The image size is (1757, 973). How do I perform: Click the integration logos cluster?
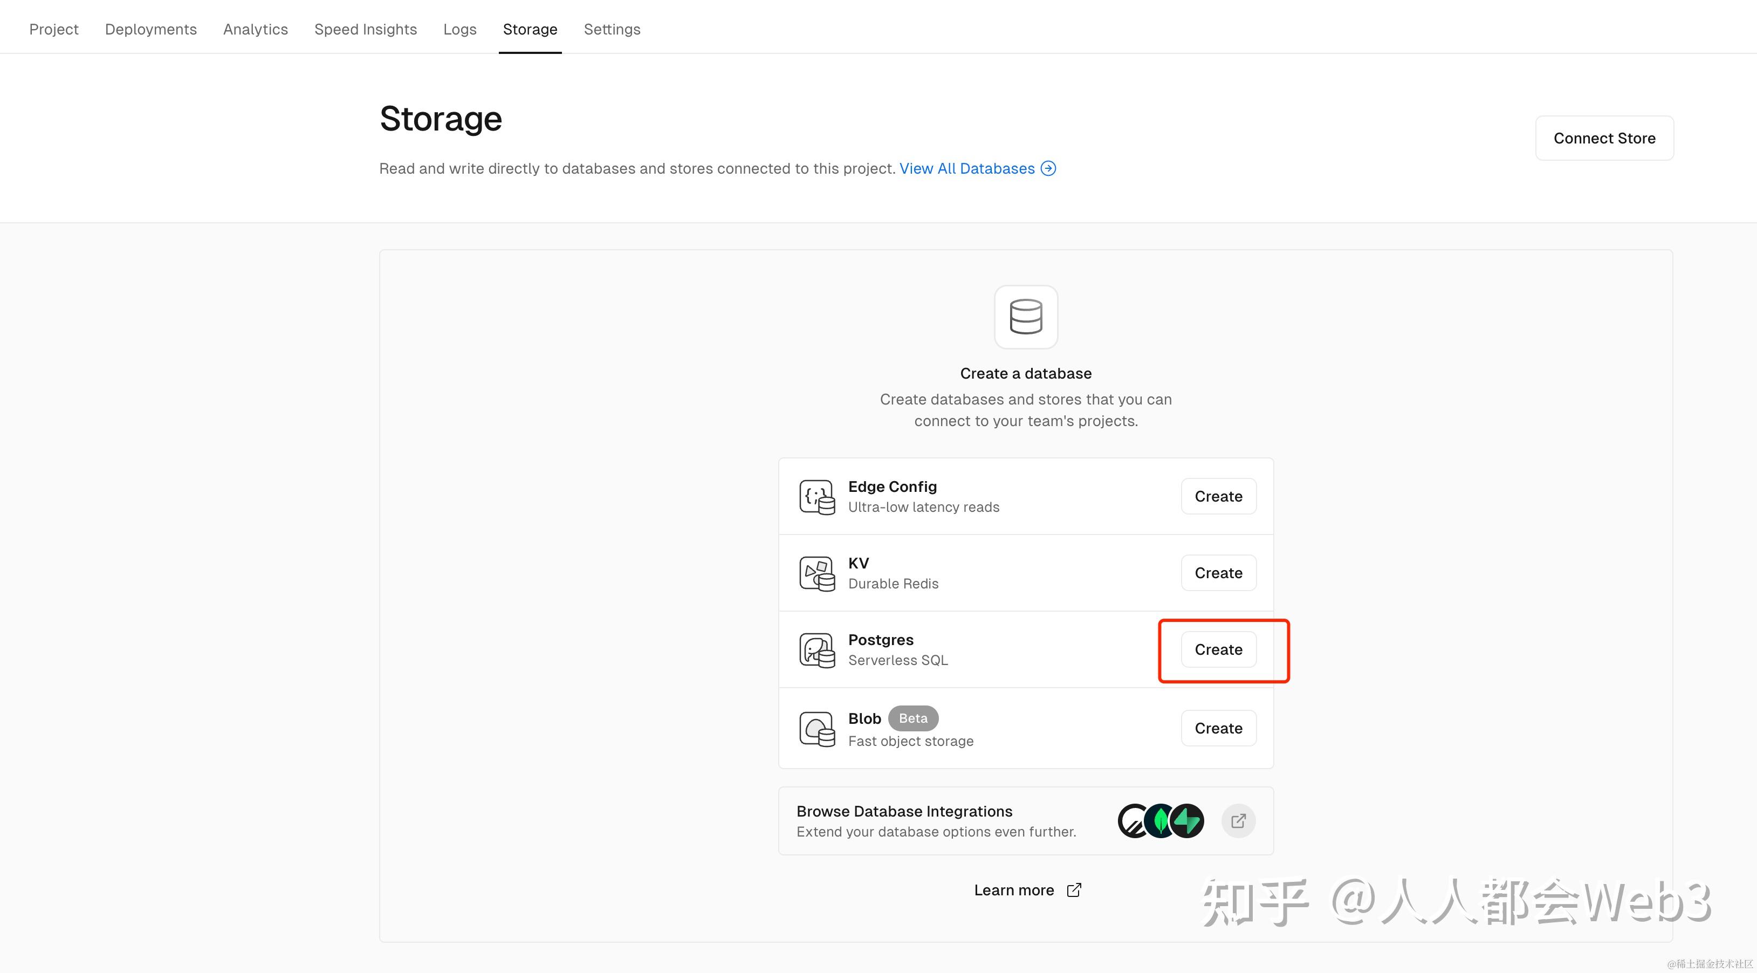coord(1160,821)
